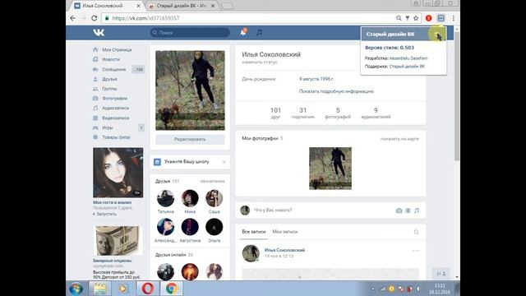
Task: Open Фотографии in the sidebar
Action: coord(115,99)
